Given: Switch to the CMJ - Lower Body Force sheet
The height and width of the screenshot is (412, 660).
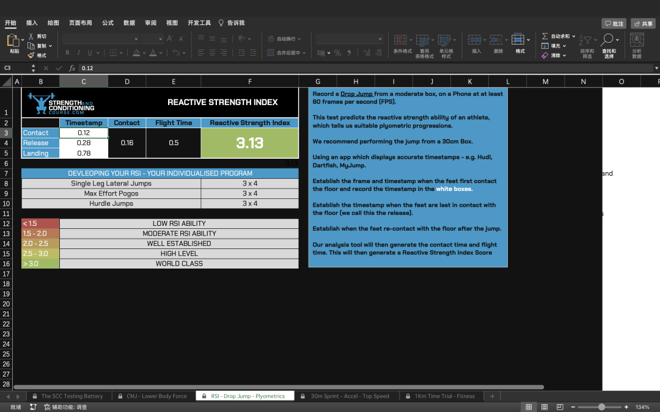Looking at the screenshot, I should pyautogui.click(x=156, y=396).
